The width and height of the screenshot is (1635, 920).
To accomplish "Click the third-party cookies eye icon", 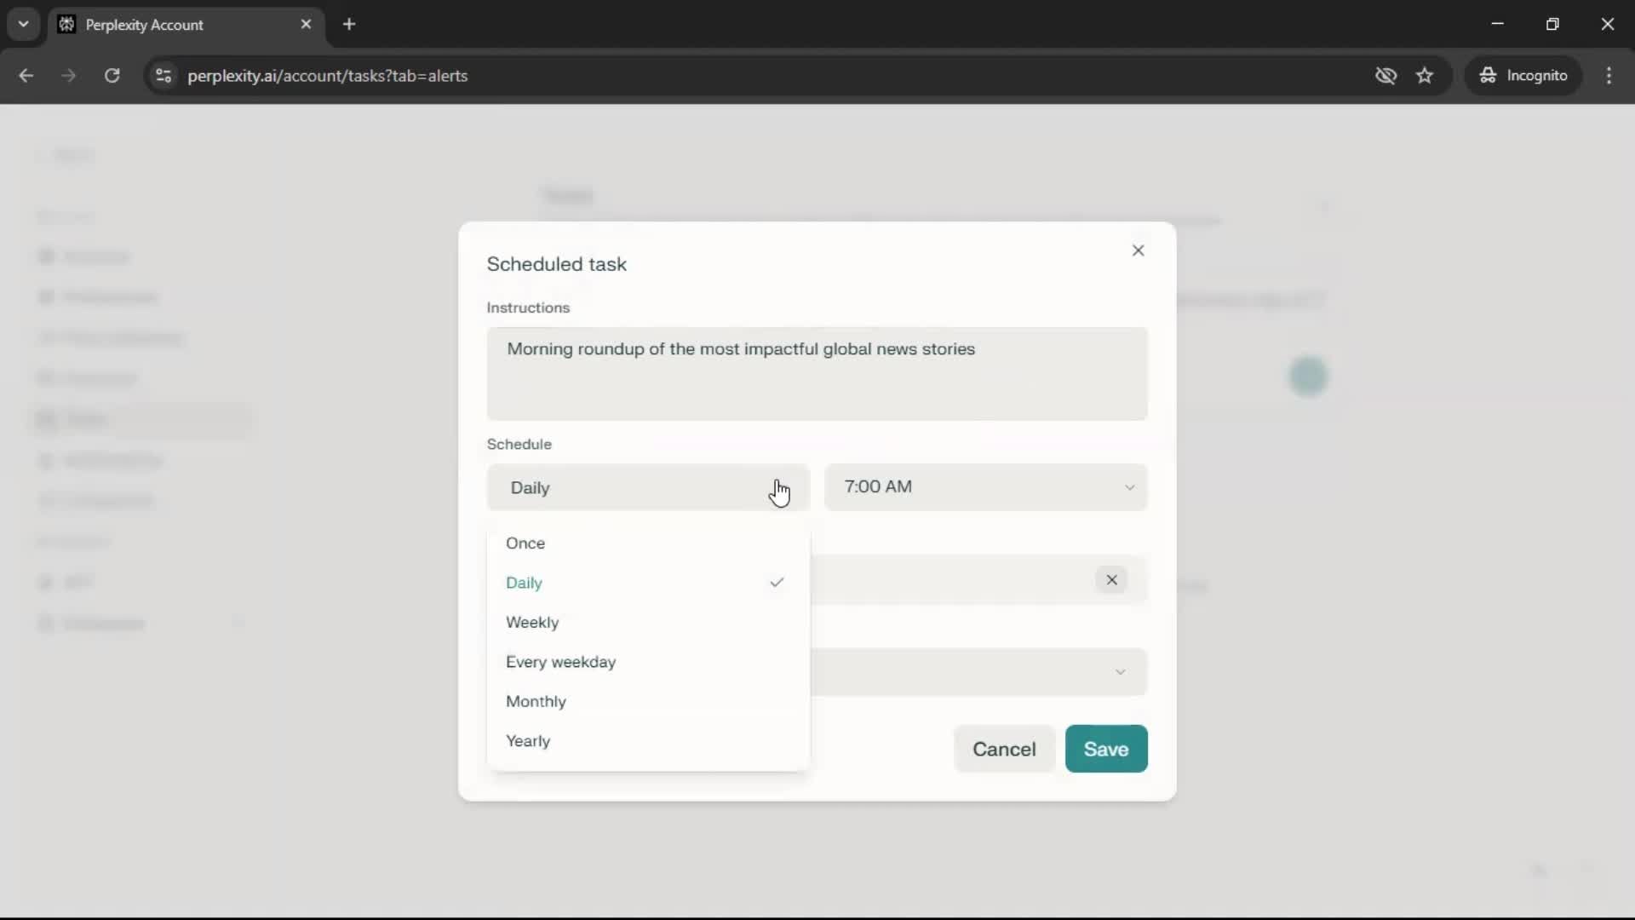I will (x=1385, y=76).
